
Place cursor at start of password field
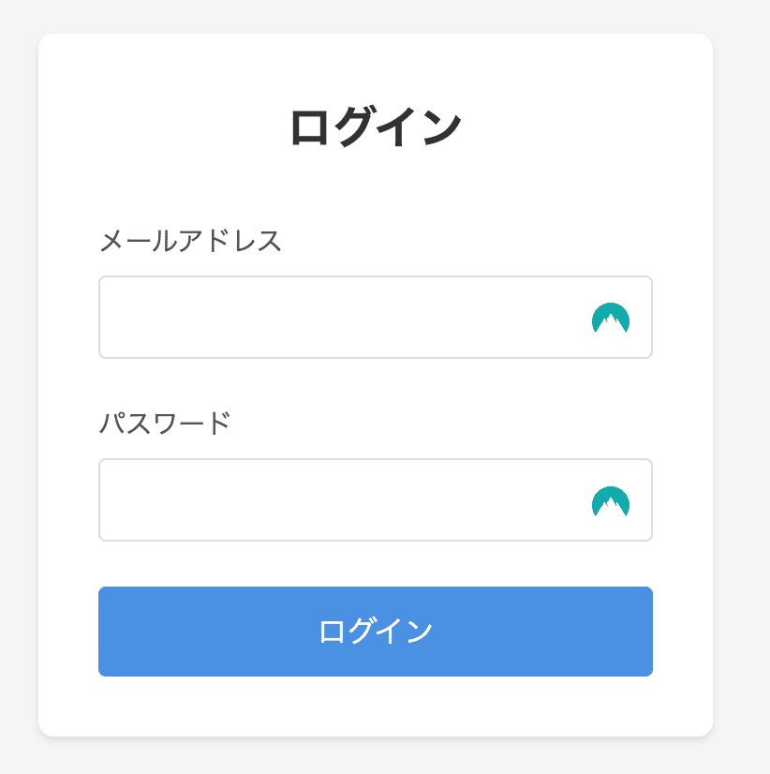(113, 500)
